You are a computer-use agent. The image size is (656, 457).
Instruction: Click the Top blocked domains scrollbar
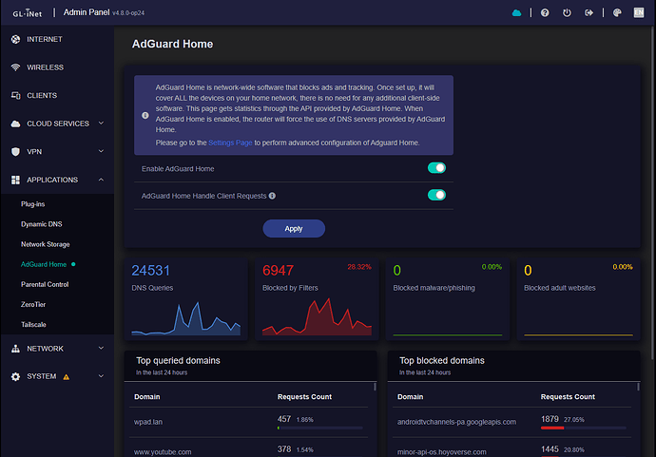tap(638, 387)
